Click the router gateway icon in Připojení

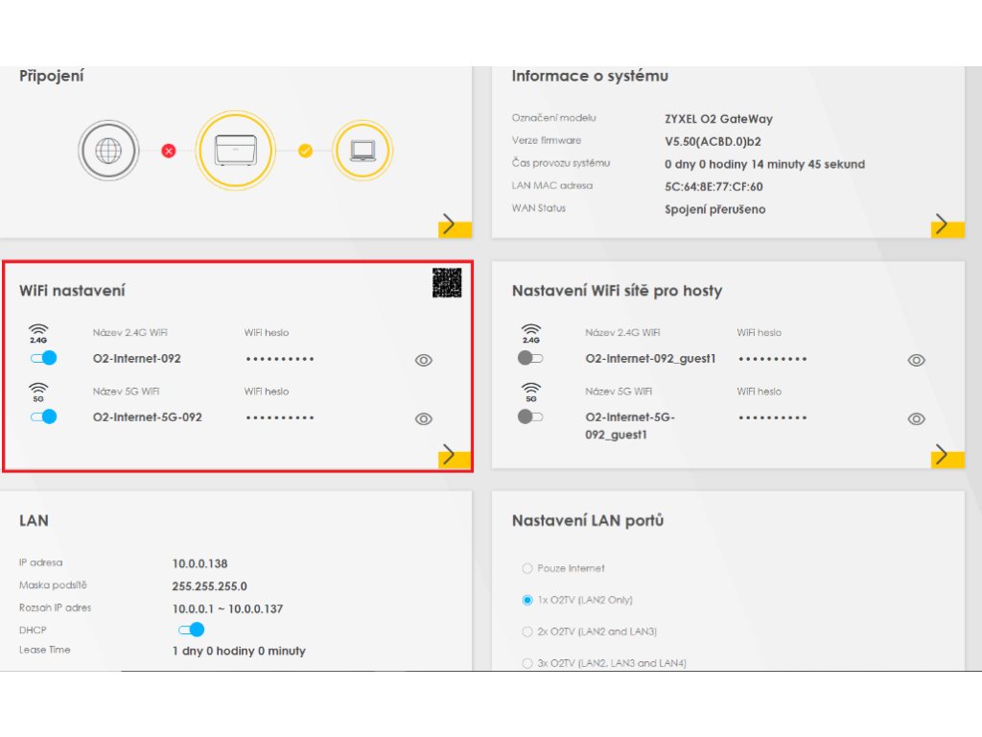pyautogui.click(x=236, y=151)
